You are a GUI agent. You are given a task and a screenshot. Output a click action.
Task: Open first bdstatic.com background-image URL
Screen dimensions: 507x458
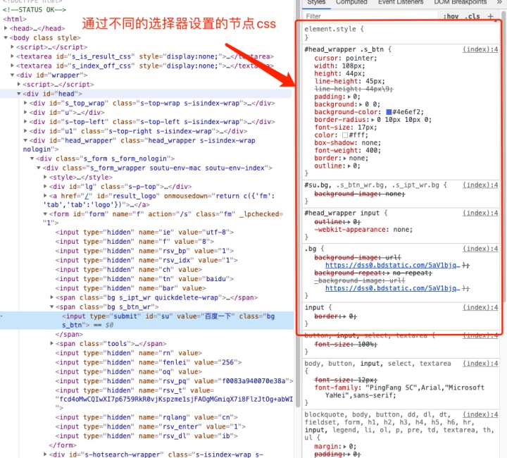click(x=392, y=265)
